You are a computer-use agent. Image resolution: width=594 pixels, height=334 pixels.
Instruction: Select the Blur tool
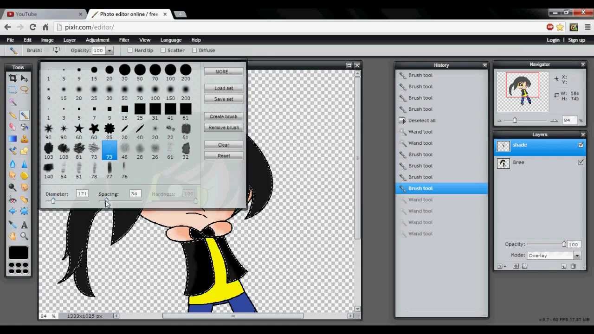(x=13, y=164)
